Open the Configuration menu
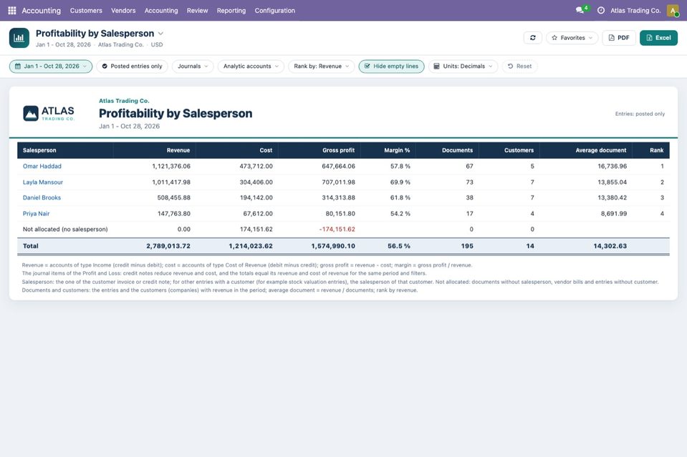687x457 pixels. coord(274,11)
